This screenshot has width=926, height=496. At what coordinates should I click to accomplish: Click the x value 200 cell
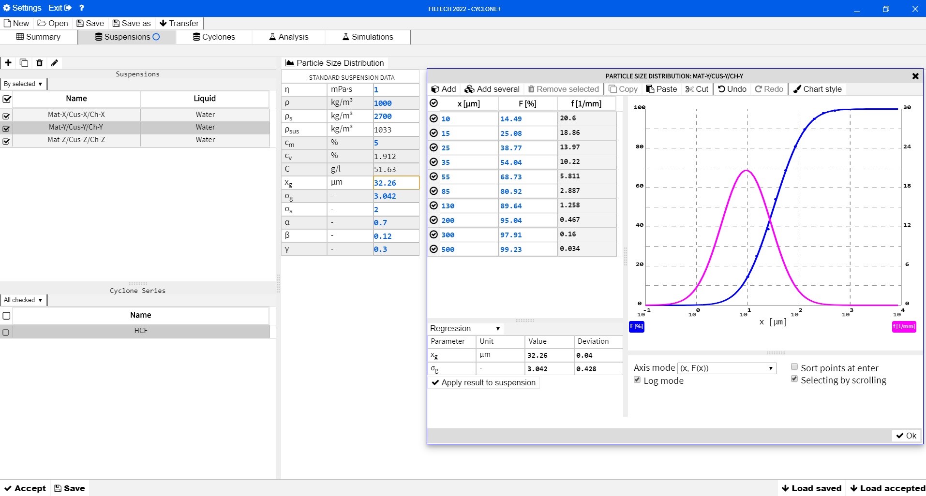(469, 220)
